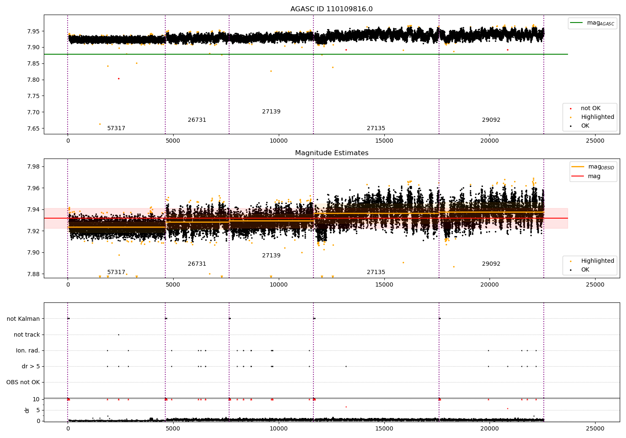Viewport: 626px width, 438px height.
Task: Click obsid label 26731 in the AGASC plot
Action: click(x=197, y=120)
